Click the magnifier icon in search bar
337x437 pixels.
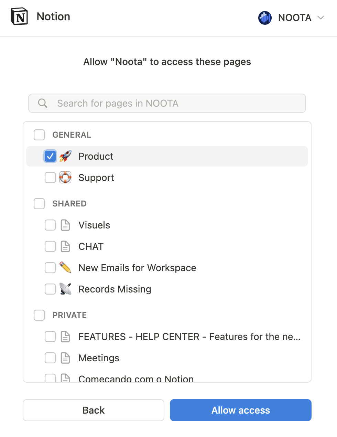[x=43, y=103]
